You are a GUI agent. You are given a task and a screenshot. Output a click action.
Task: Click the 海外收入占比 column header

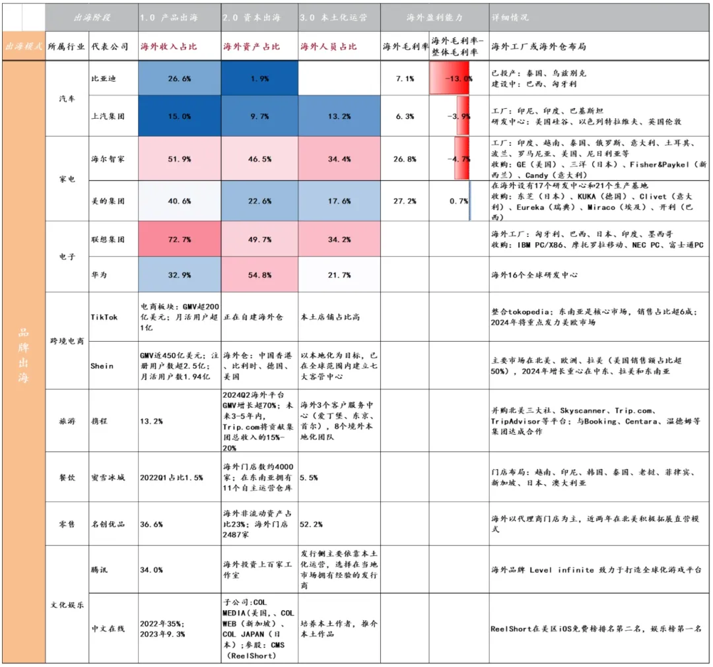click(180, 46)
